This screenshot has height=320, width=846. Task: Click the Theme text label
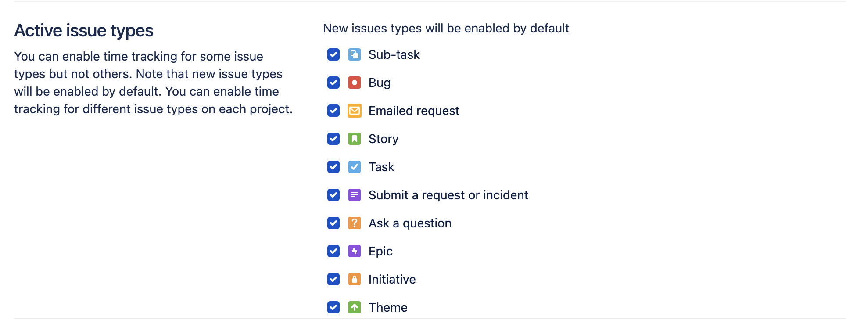pos(388,307)
